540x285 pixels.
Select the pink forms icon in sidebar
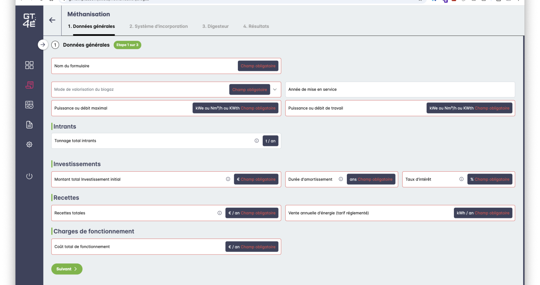click(29, 85)
